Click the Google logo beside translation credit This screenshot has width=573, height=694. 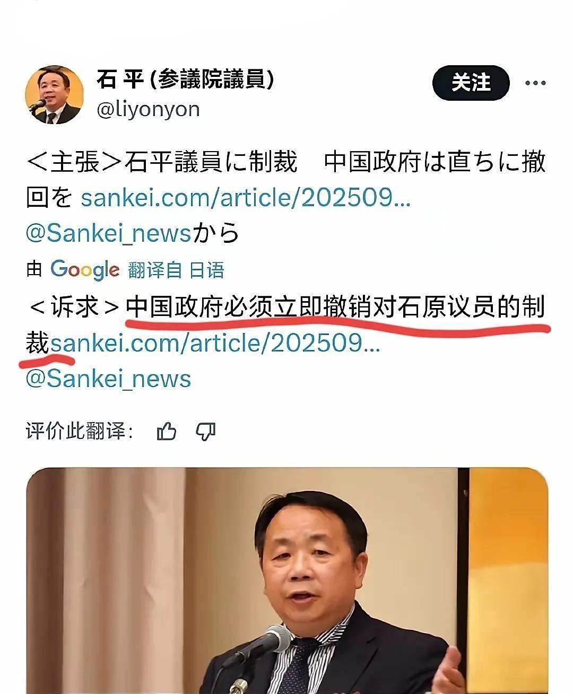pyautogui.click(x=85, y=270)
